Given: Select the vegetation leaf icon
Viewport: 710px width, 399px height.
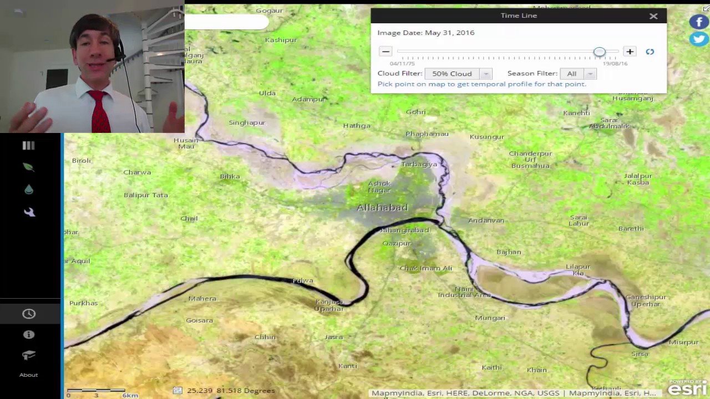Looking at the screenshot, I should [28, 167].
